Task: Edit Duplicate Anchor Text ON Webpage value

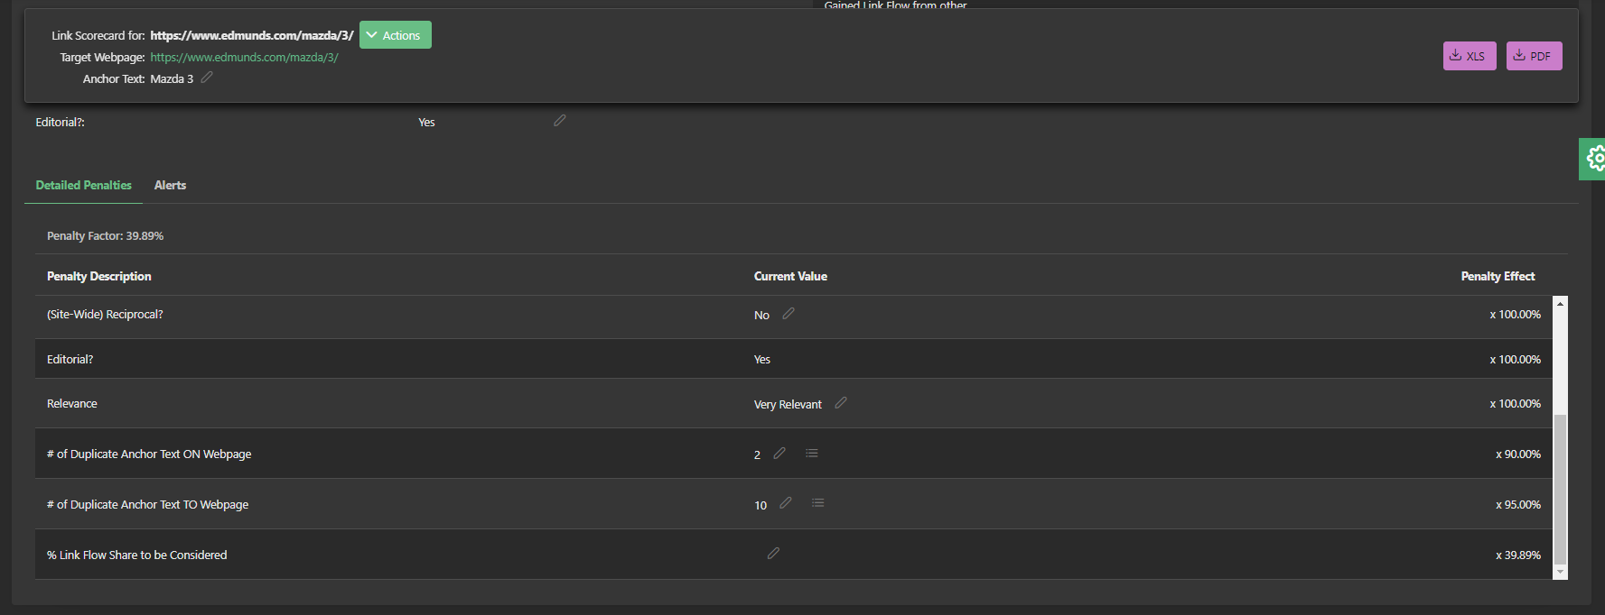Action: pyautogui.click(x=779, y=454)
